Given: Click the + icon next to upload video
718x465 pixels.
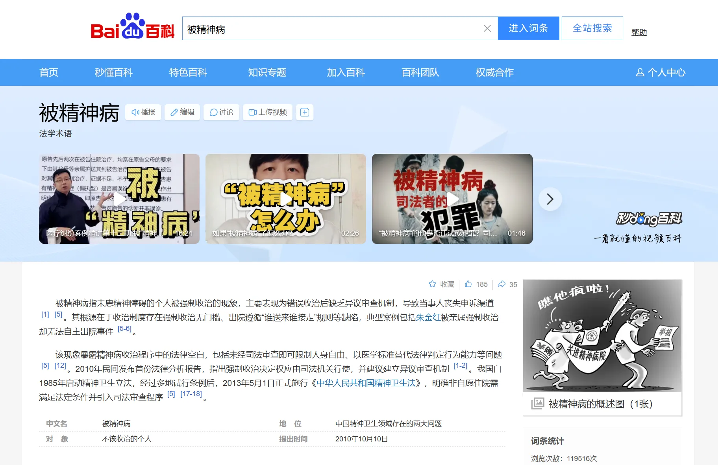Looking at the screenshot, I should pos(304,112).
